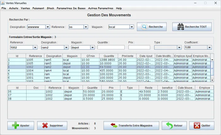The image size is (221, 135).
Task: Click the red X Supprimer icon
Action: tap(45, 126)
